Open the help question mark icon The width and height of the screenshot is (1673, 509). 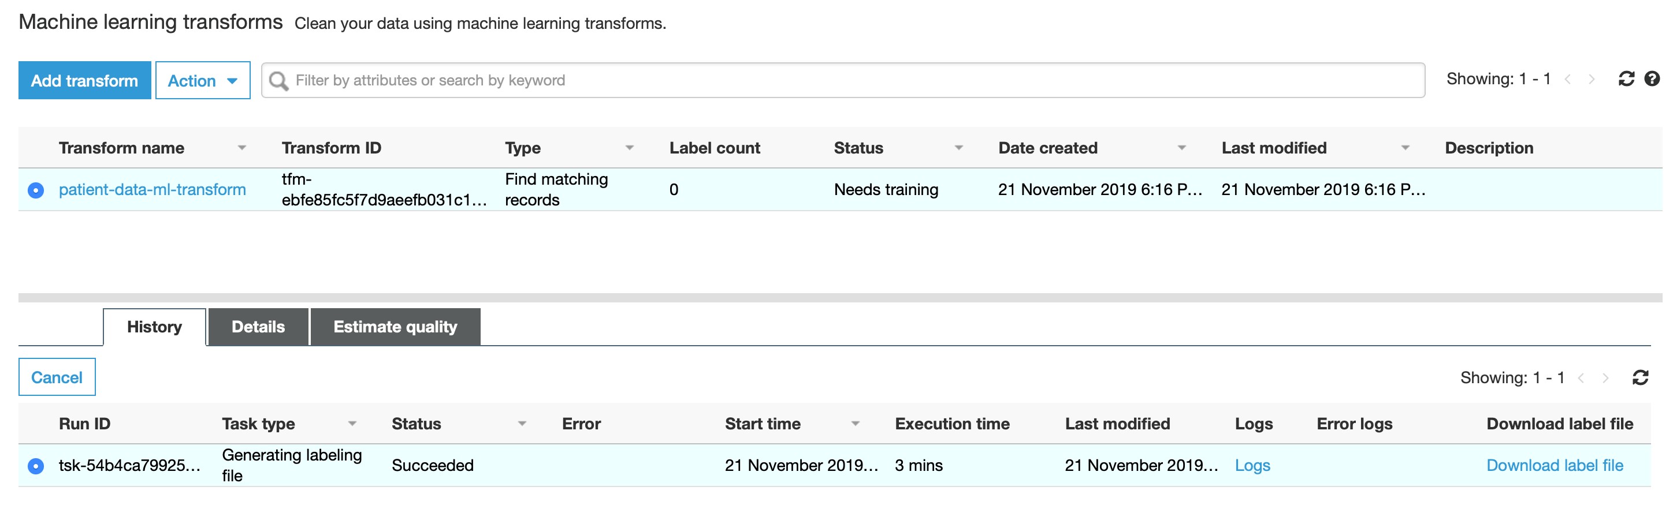tap(1652, 79)
